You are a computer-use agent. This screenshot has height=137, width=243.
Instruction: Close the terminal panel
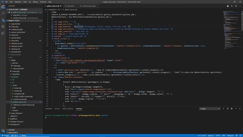[240, 108]
